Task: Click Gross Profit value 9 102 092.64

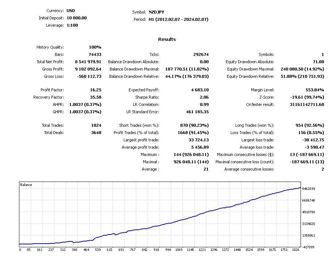Action: click(x=88, y=69)
